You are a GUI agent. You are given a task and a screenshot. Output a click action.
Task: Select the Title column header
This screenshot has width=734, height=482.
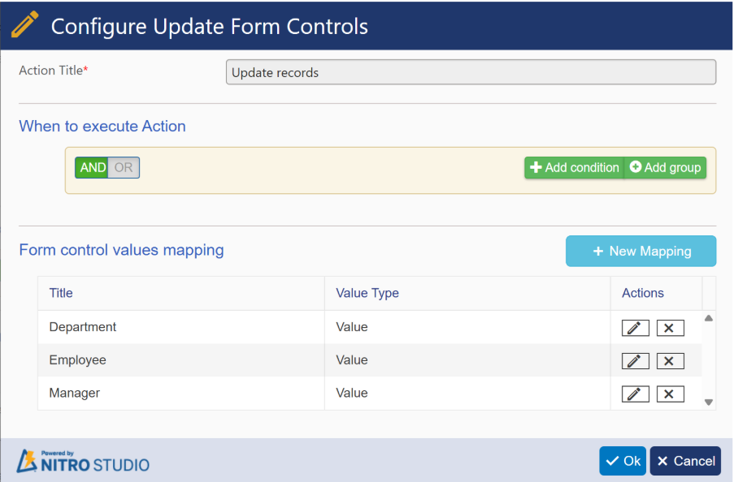click(x=61, y=293)
